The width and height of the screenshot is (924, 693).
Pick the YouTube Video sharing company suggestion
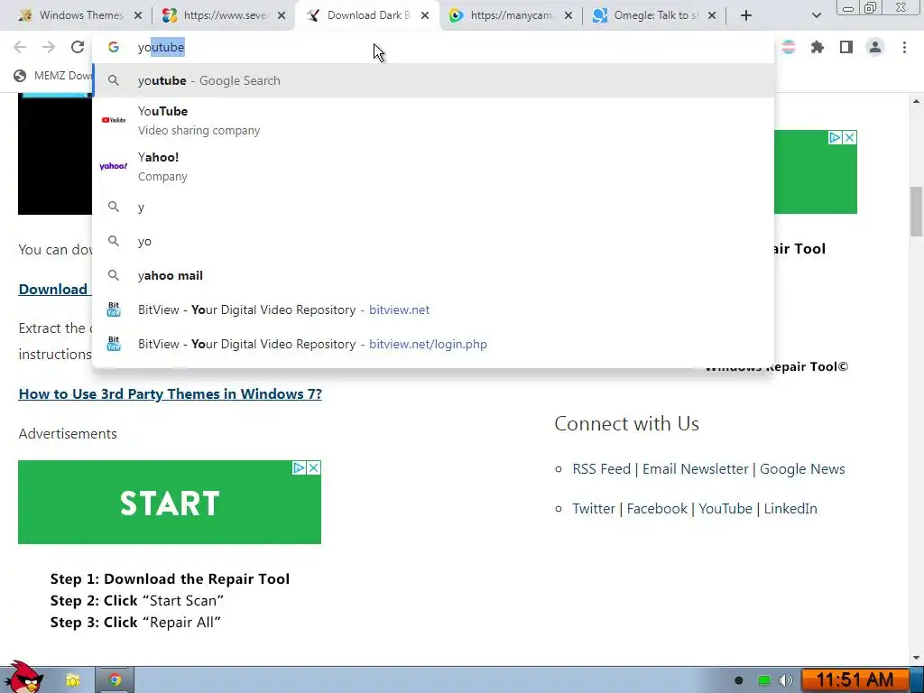point(433,120)
